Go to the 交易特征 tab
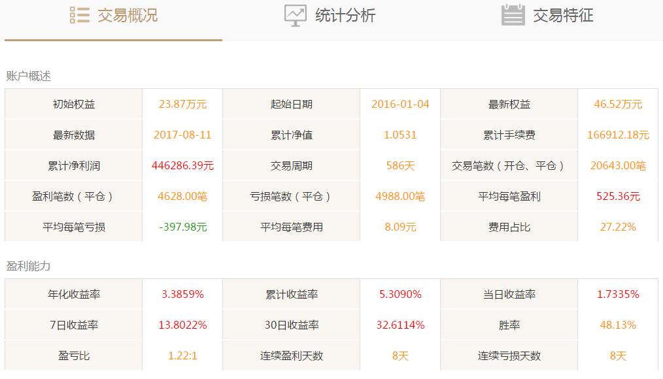The width and height of the screenshot is (663, 379). pos(563,16)
